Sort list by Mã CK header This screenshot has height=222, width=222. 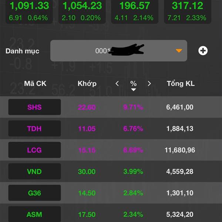35,84
